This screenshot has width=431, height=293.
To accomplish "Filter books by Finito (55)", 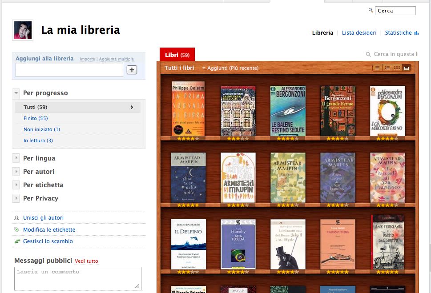I will [36, 118].
